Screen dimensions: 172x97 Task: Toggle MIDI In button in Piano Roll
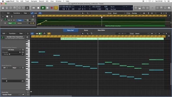point(37,33)
